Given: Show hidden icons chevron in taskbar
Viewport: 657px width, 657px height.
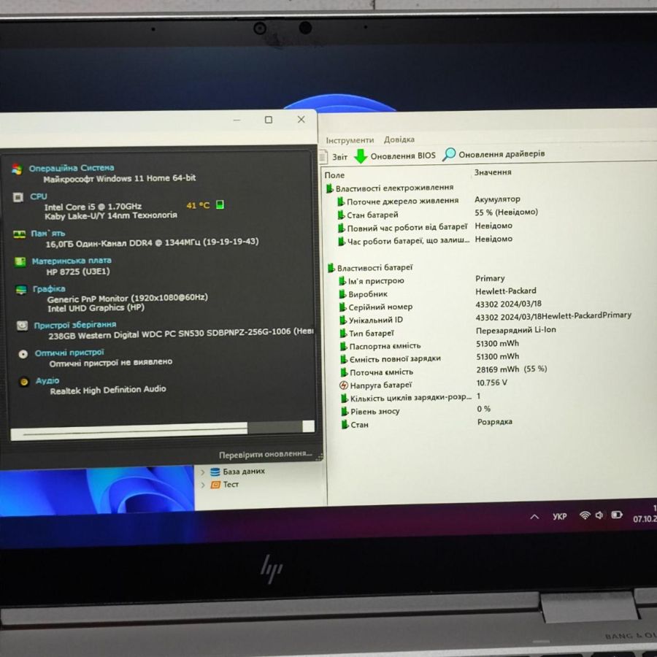Looking at the screenshot, I should click(x=534, y=517).
